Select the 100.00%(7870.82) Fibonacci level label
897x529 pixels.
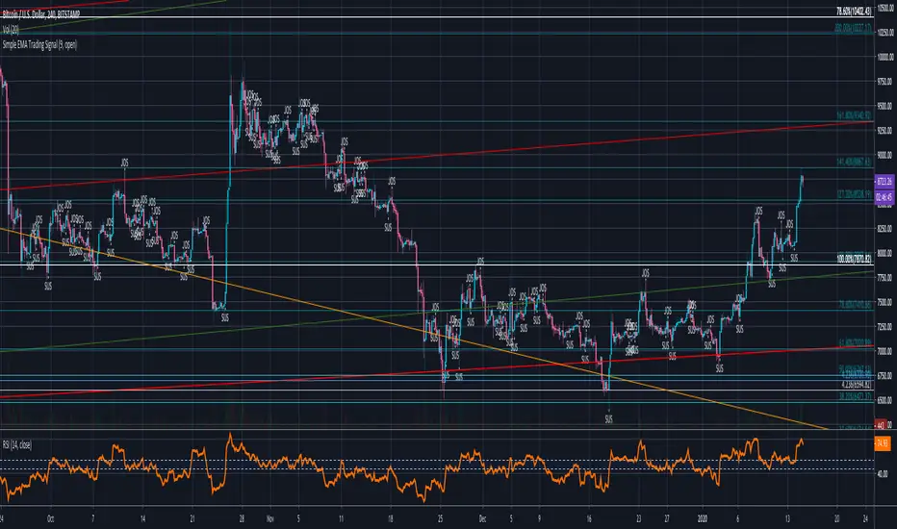tap(841, 260)
